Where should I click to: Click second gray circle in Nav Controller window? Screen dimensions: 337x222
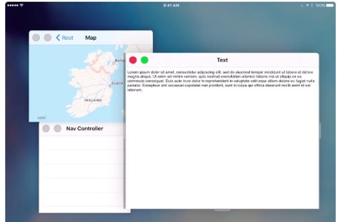coord(57,128)
